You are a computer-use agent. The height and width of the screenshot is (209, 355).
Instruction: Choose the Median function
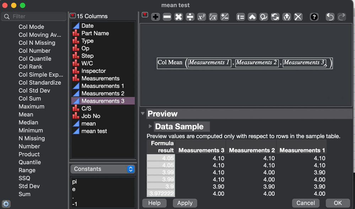pos(28,122)
